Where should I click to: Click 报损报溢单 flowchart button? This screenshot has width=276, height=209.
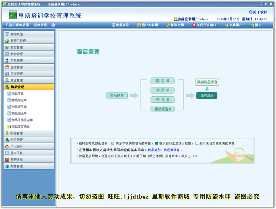coord(163,109)
